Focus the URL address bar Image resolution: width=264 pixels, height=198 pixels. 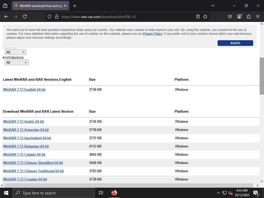click(127, 17)
